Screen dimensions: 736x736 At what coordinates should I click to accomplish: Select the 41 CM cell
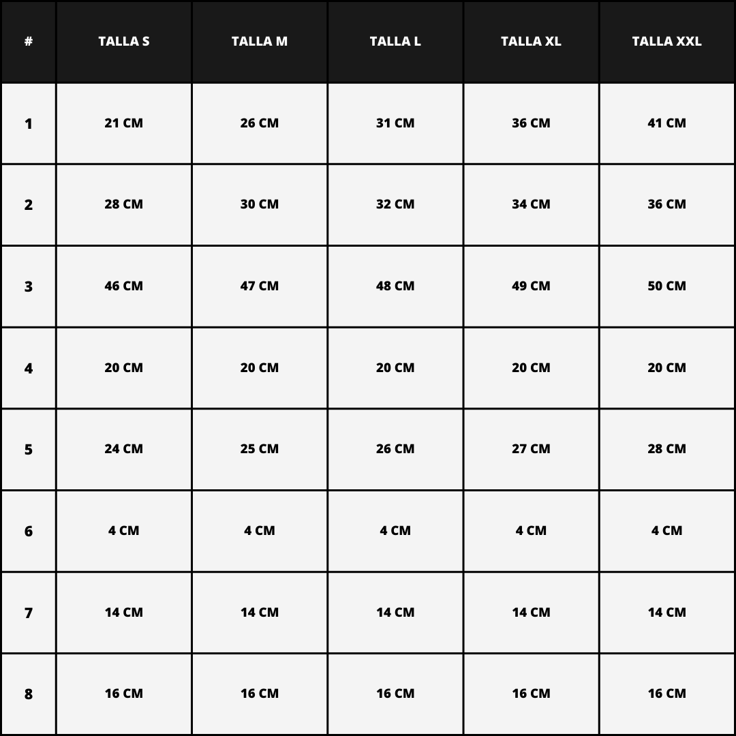666,123
